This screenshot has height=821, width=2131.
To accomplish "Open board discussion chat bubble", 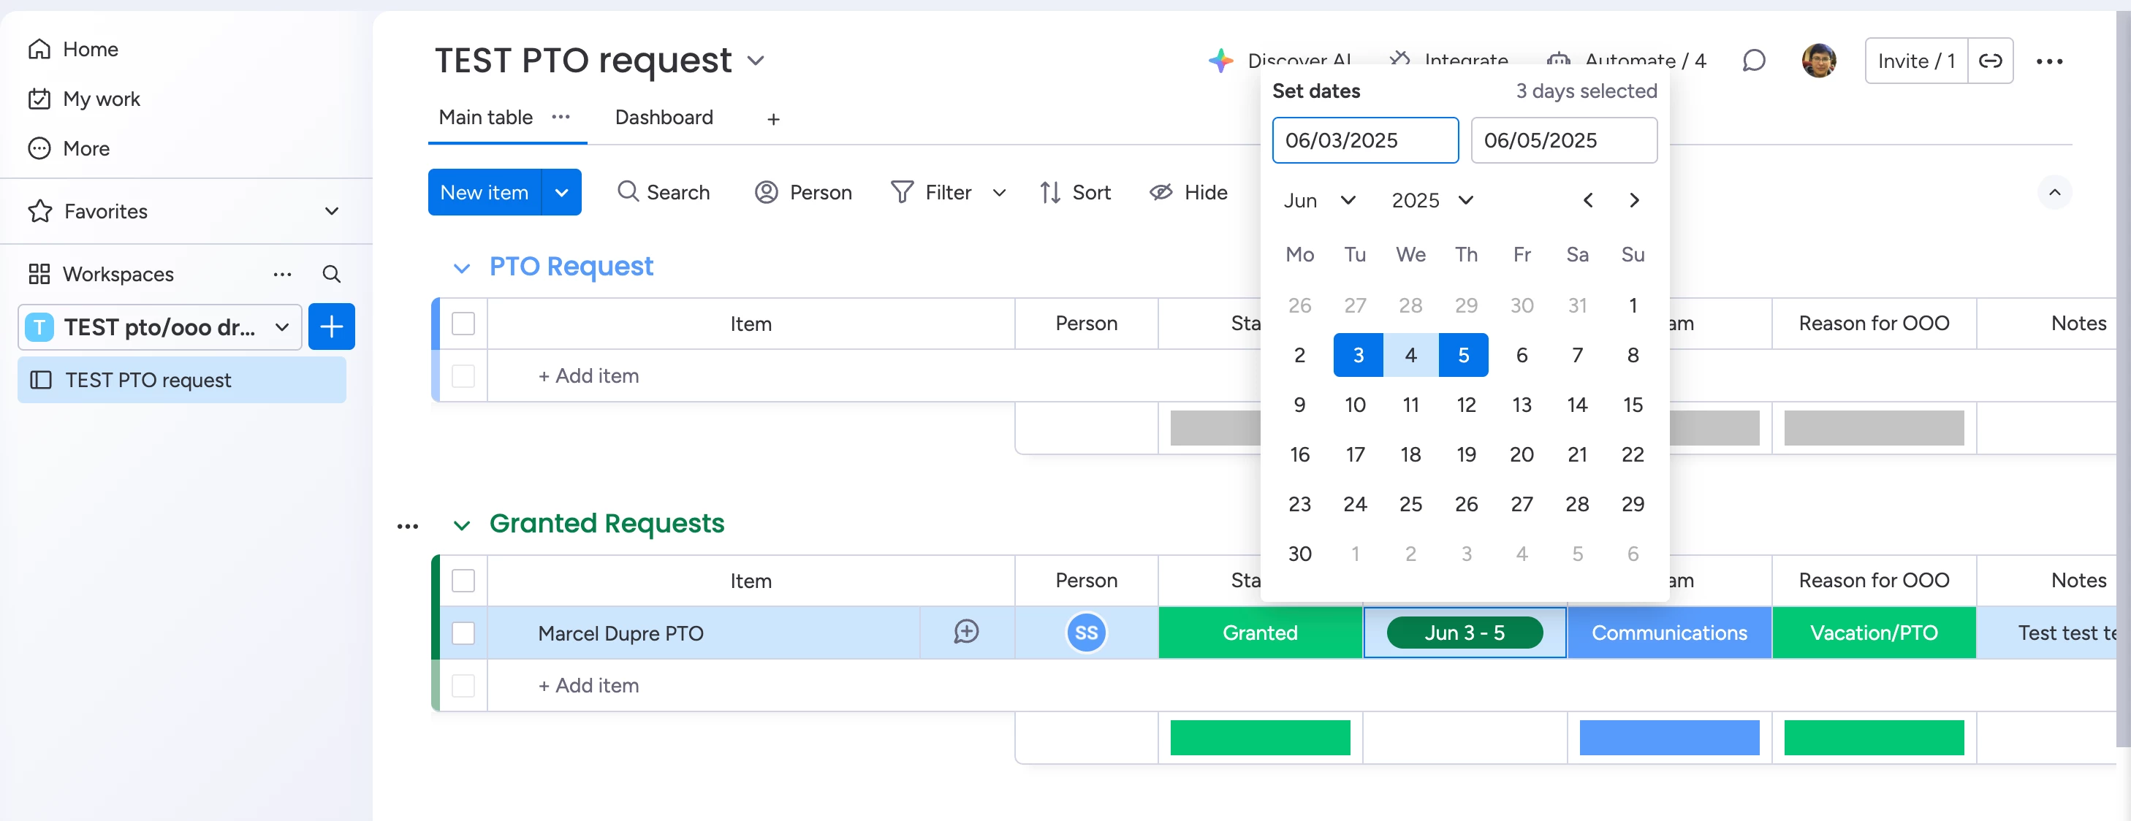I will point(1753,61).
